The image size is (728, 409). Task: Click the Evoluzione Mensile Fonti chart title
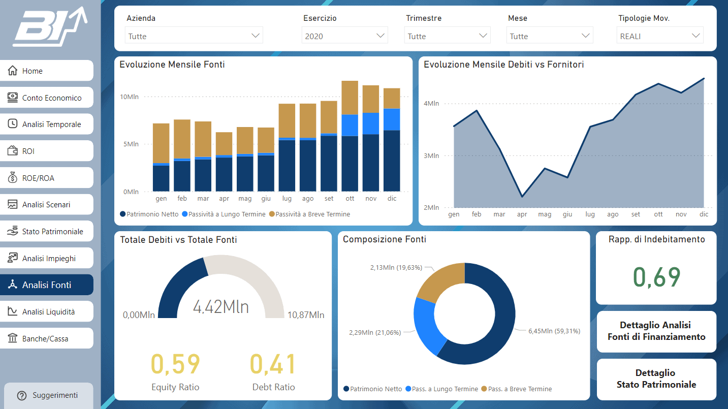coord(172,65)
